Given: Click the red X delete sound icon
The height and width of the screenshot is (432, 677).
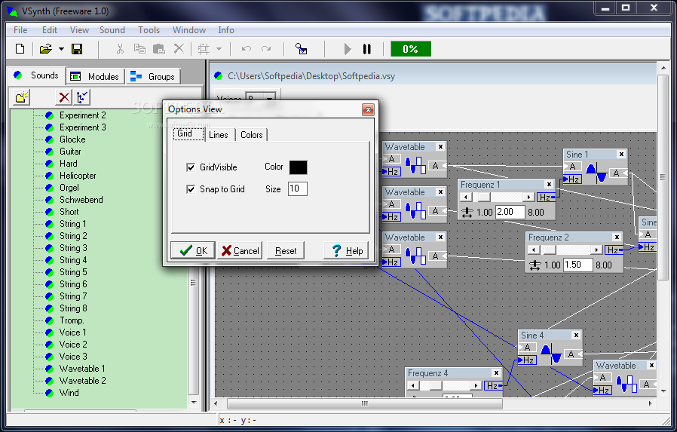Looking at the screenshot, I should pos(64,97).
